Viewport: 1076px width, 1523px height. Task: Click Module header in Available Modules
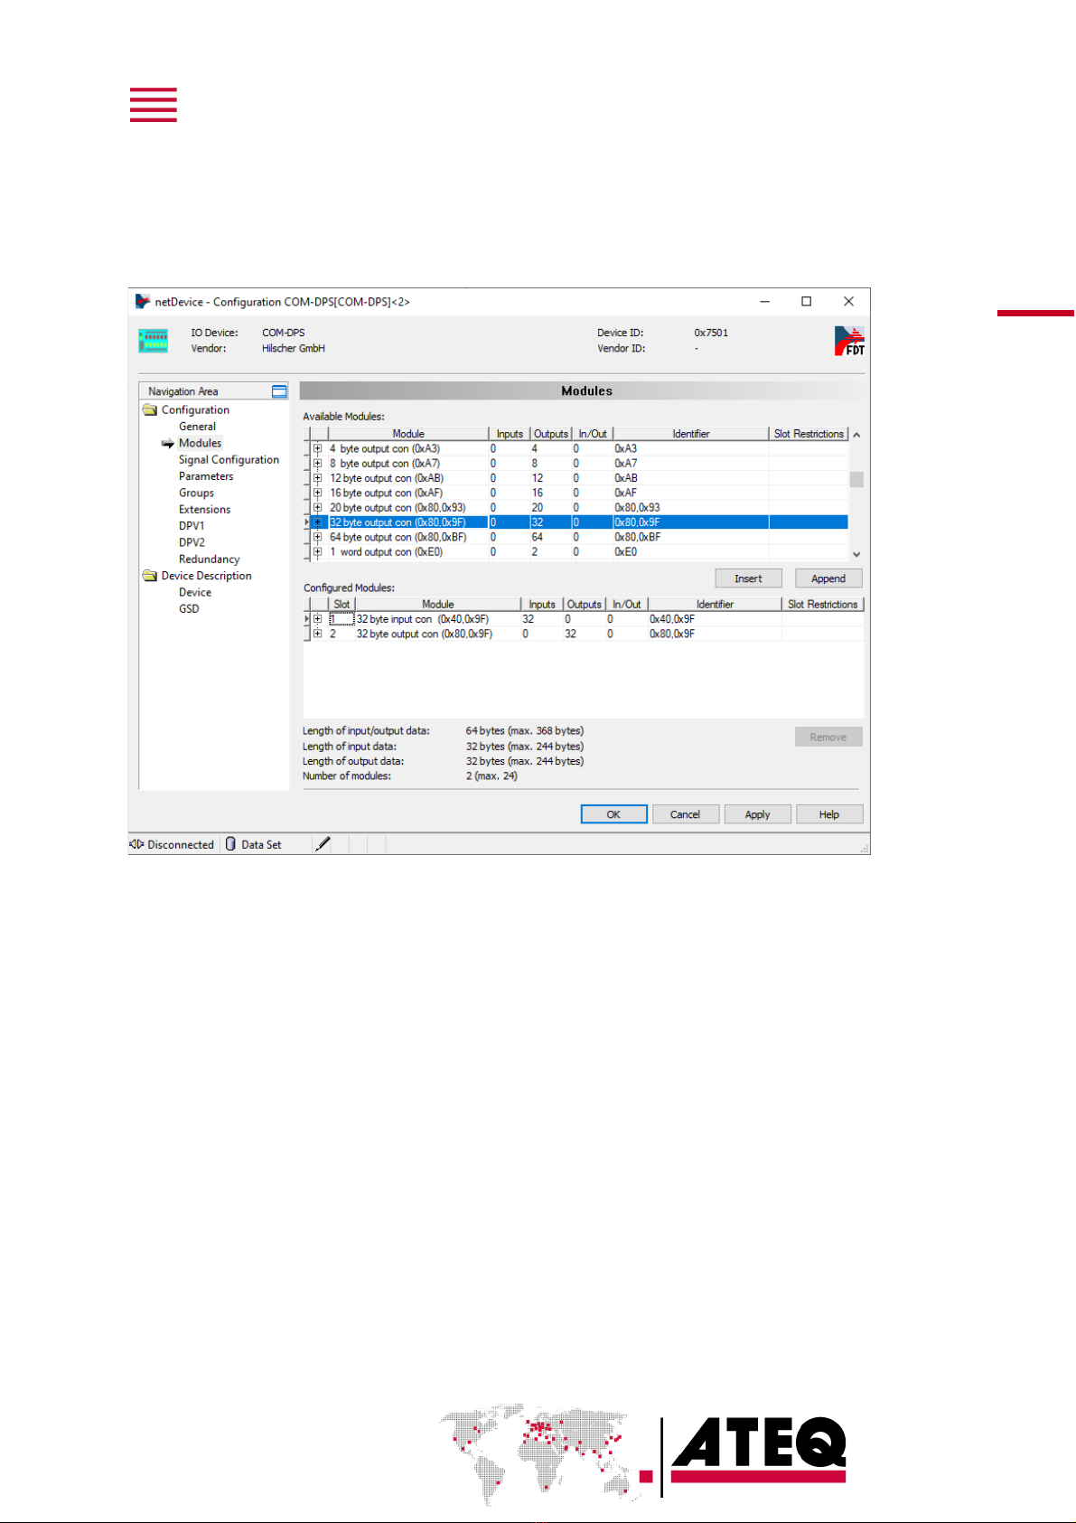point(408,434)
